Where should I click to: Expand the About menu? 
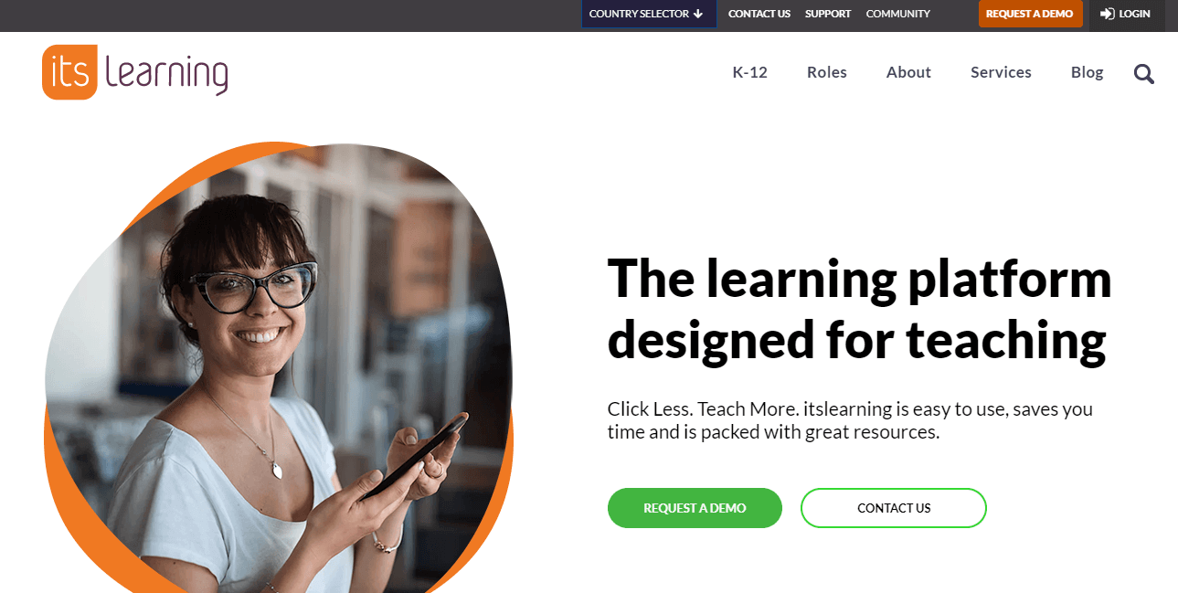908,72
